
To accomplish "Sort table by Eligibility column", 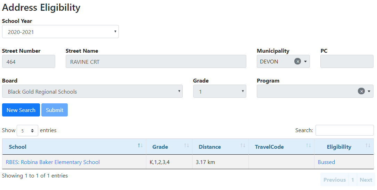I will click(x=344, y=147).
